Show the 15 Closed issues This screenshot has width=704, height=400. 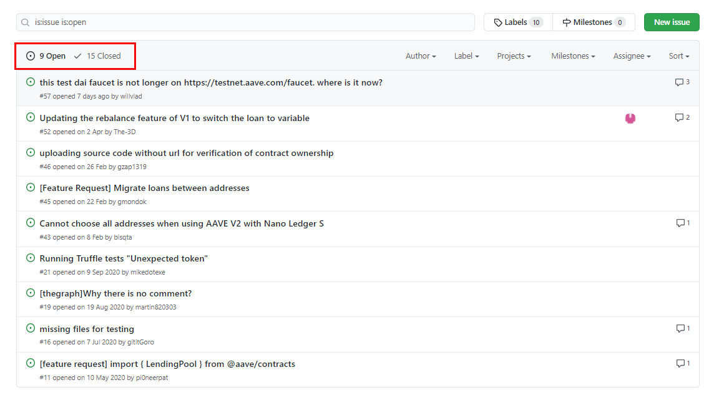(97, 56)
